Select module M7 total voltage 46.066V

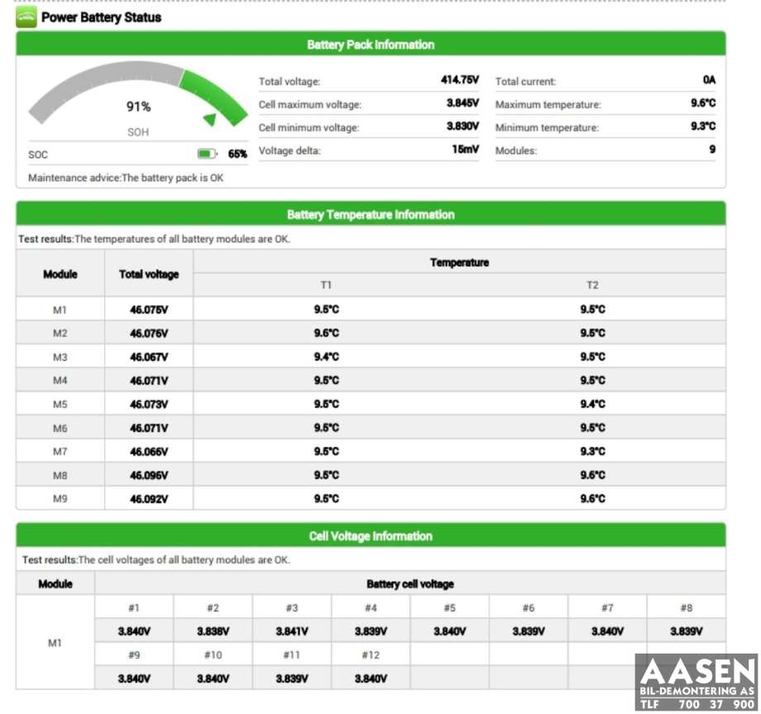pos(149,452)
